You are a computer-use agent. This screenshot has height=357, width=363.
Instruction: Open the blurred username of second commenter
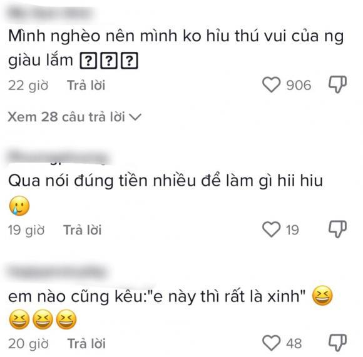point(59,157)
